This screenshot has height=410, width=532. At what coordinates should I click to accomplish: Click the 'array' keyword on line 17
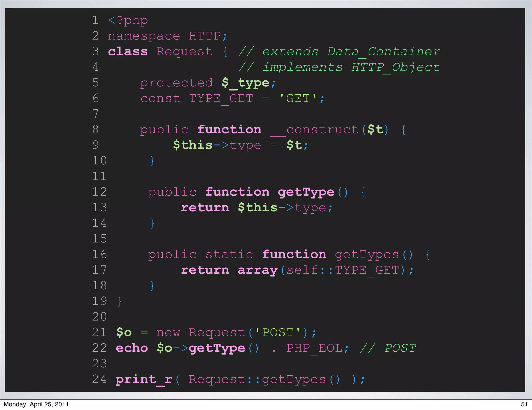coord(257,271)
